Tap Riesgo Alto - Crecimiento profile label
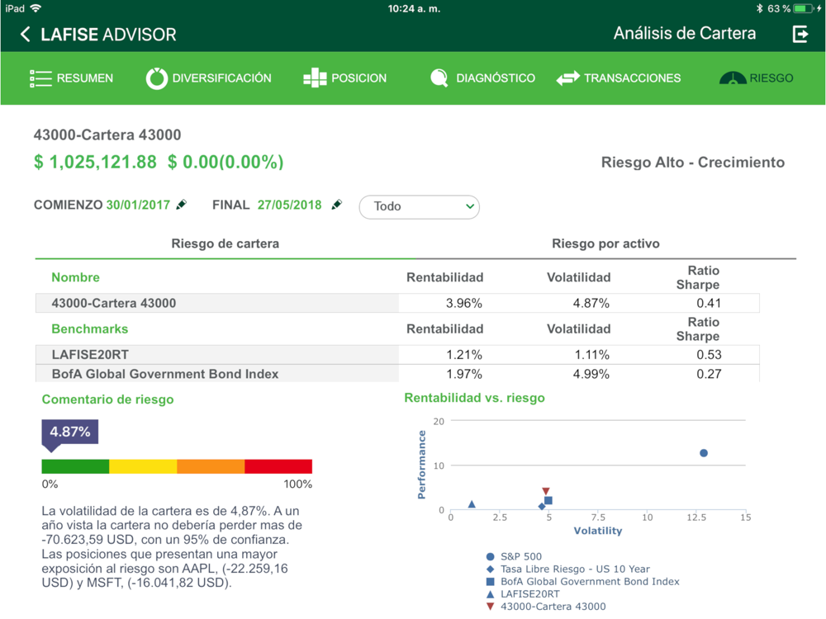The width and height of the screenshot is (826, 619). (693, 162)
